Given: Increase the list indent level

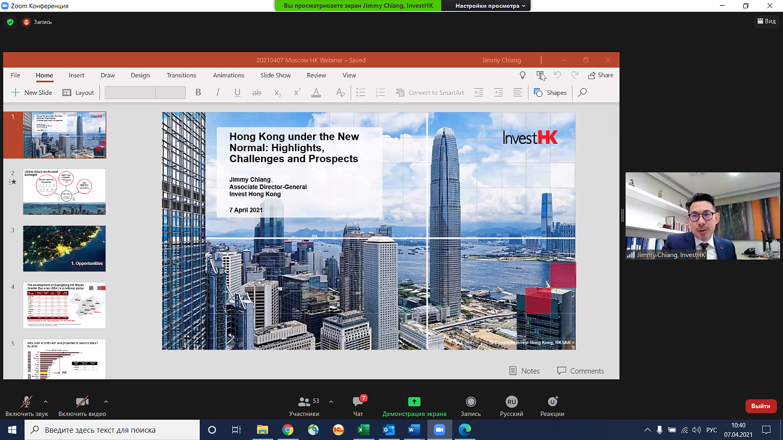Looking at the screenshot, I should (499, 92).
